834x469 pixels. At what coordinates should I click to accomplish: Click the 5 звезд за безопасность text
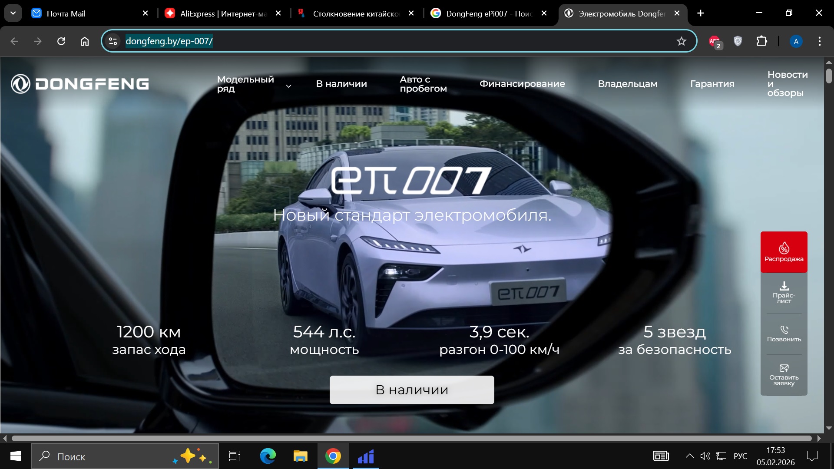675,340
